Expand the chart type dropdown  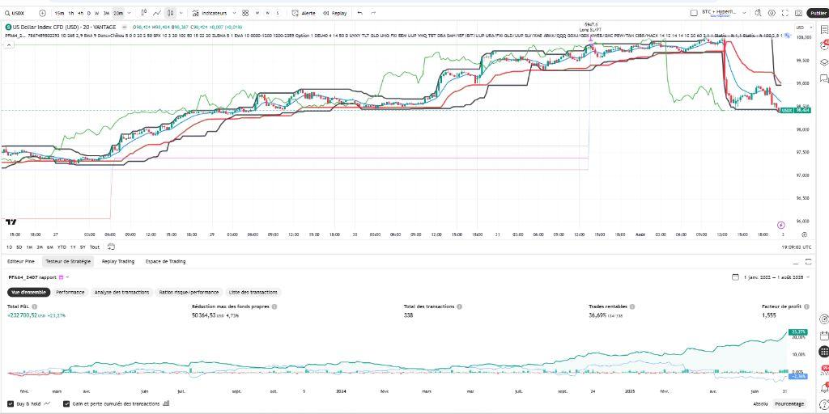(181, 13)
